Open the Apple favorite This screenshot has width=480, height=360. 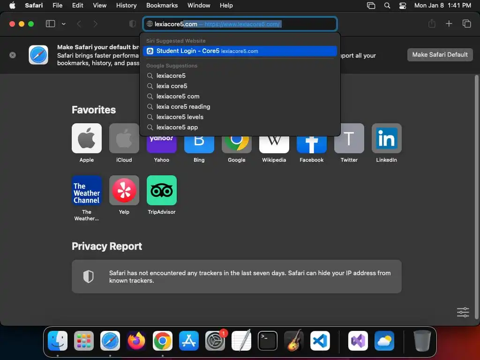[87, 138]
